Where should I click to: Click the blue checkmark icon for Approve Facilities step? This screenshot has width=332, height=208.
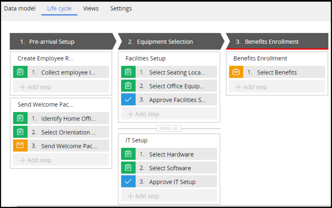point(128,100)
